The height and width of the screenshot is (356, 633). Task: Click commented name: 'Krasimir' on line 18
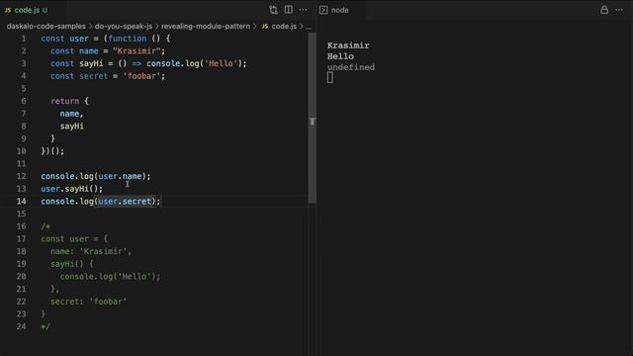[91, 251]
